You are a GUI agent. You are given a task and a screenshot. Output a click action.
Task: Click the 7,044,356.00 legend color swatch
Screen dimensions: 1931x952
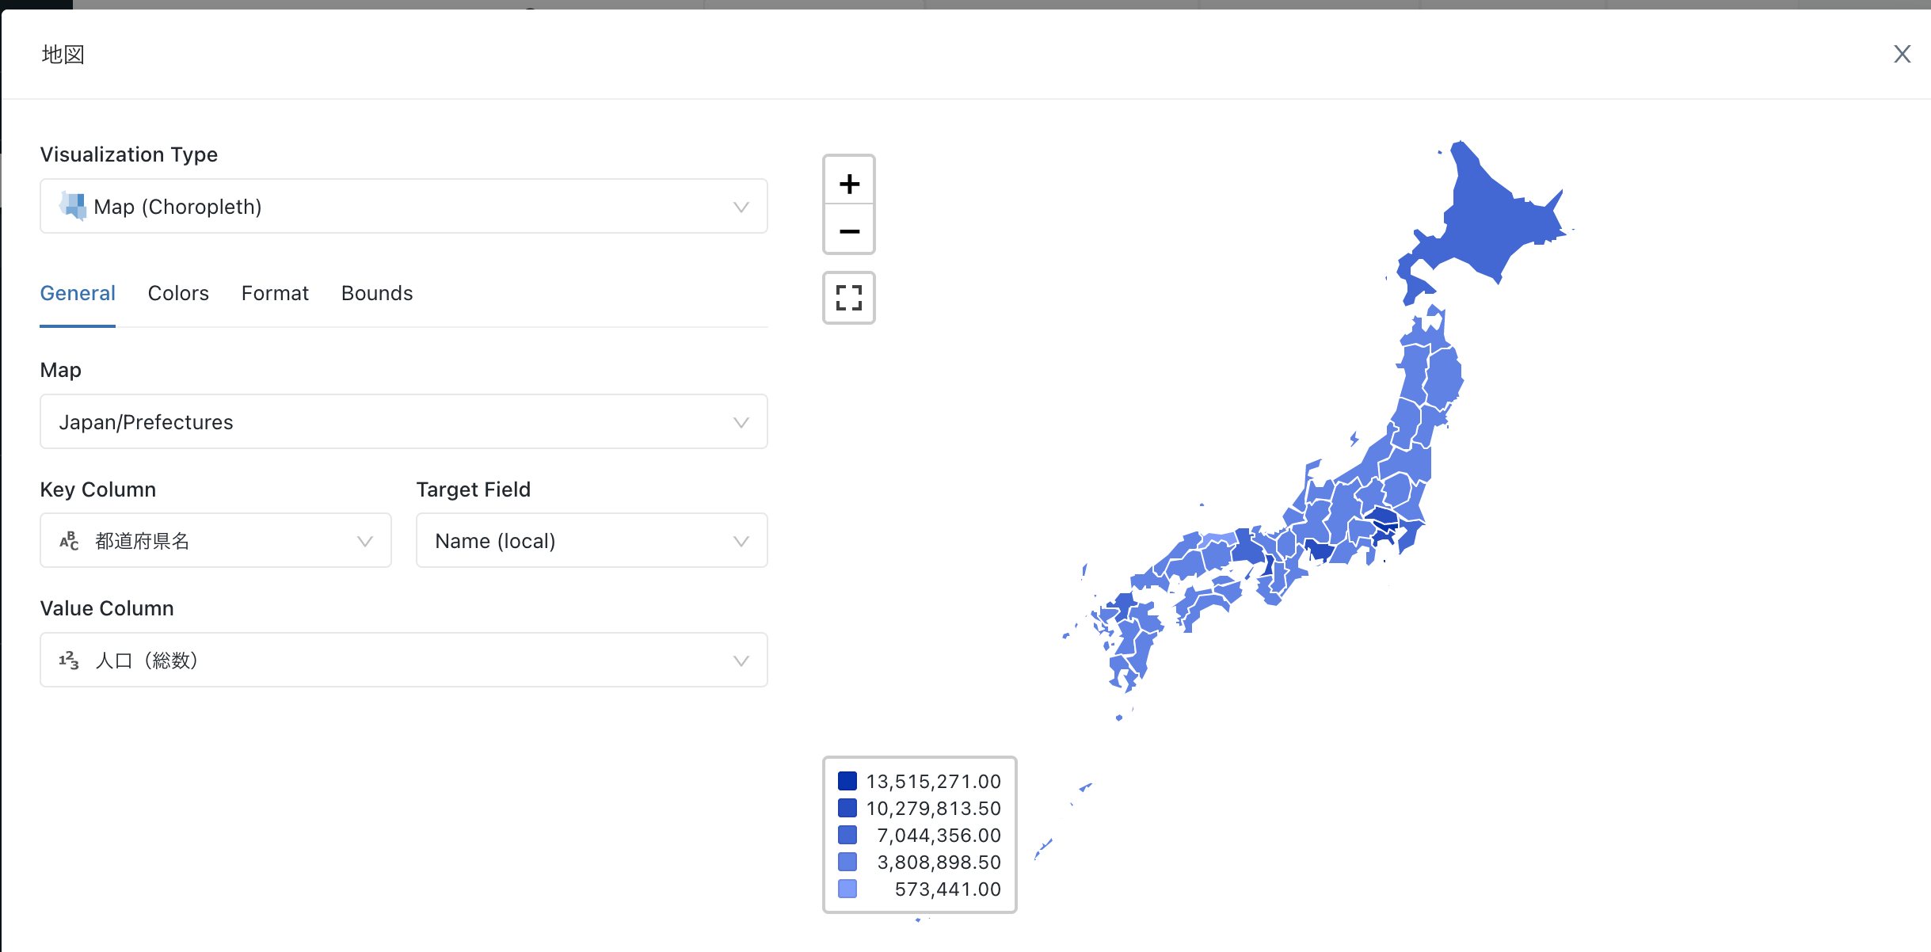(x=847, y=835)
